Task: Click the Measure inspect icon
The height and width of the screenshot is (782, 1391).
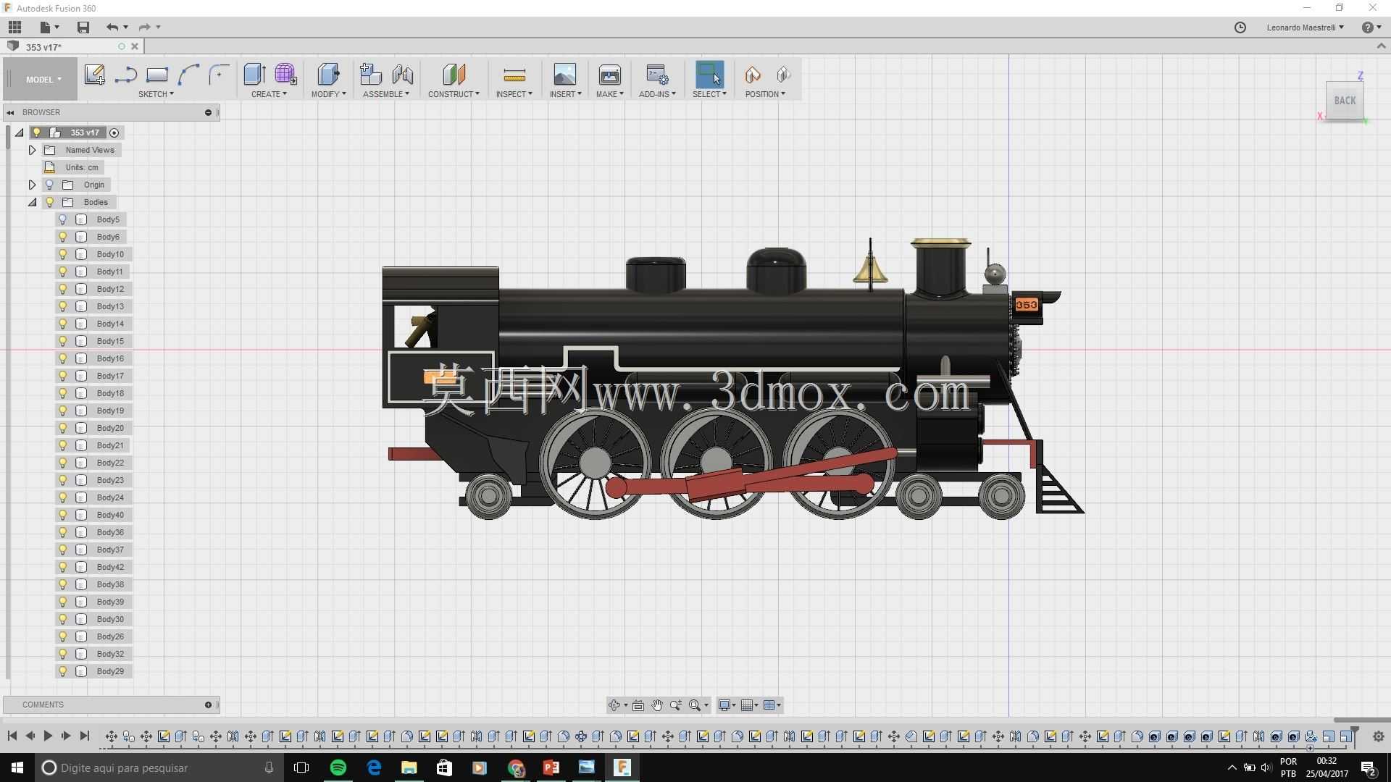Action: pyautogui.click(x=514, y=75)
